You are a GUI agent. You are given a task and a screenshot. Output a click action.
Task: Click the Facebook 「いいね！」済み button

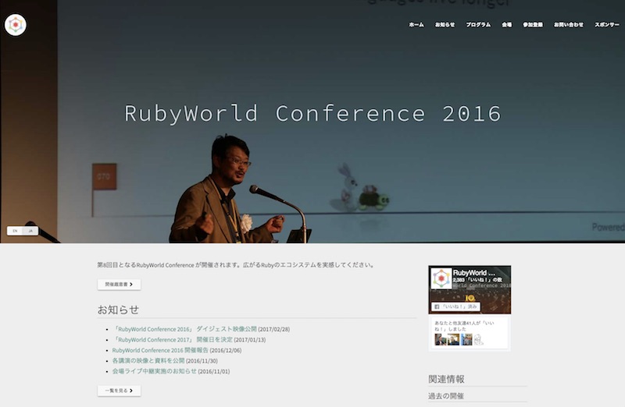[455, 306]
